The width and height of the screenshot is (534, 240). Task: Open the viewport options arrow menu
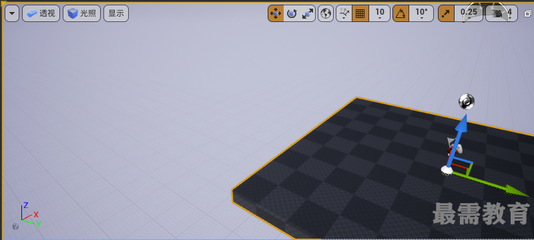point(12,13)
